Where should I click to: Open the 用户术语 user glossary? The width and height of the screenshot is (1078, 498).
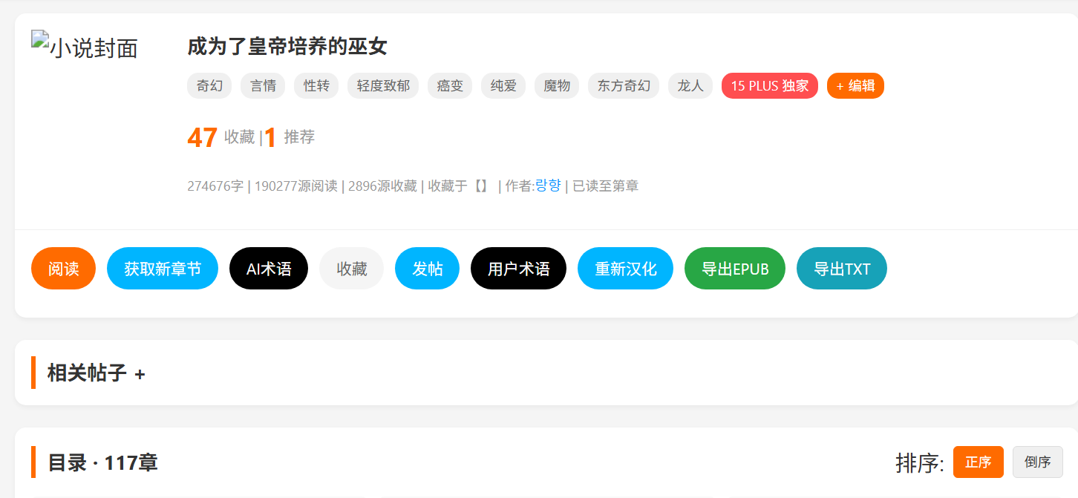pos(518,269)
